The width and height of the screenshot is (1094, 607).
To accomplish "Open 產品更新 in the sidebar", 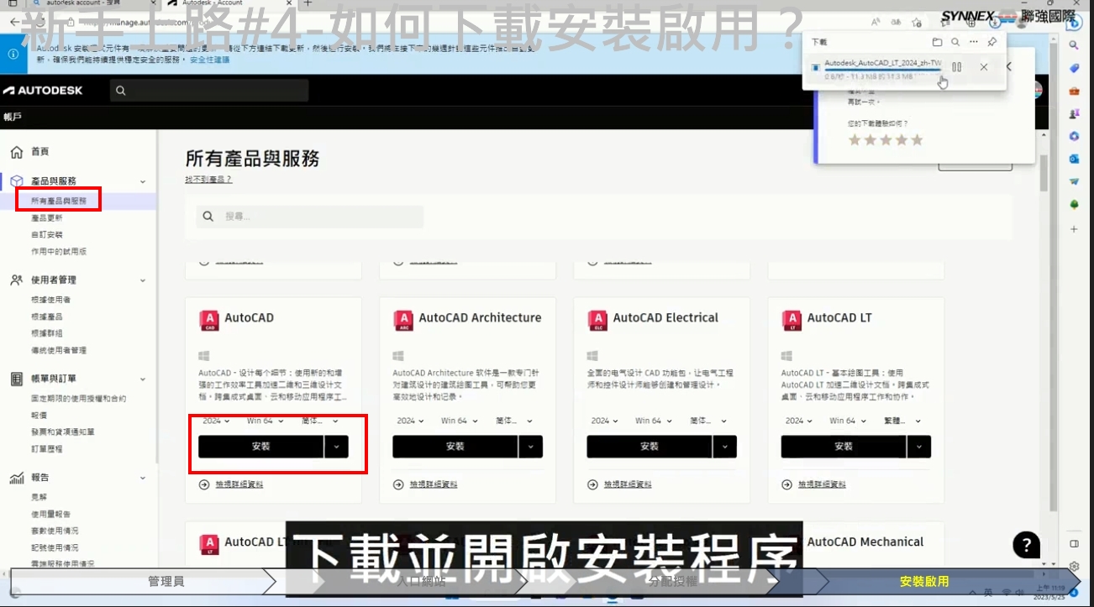I will [47, 218].
